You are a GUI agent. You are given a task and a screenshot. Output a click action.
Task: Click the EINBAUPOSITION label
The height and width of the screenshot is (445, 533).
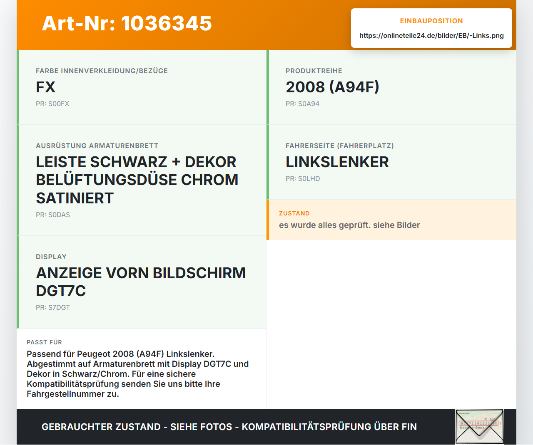431,21
